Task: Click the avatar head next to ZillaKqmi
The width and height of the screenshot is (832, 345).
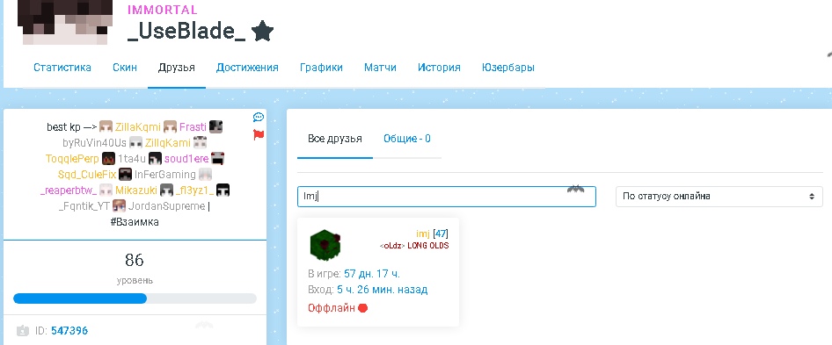Action: click(x=106, y=127)
